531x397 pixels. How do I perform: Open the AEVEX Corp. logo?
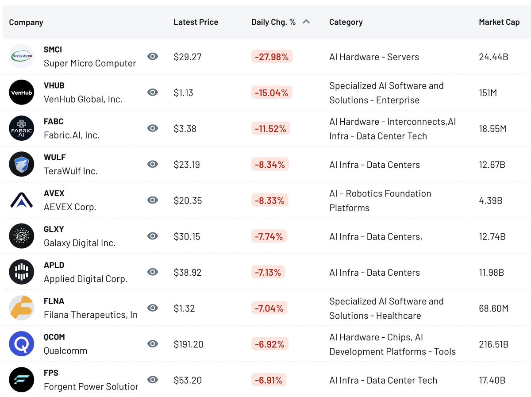pyautogui.click(x=21, y=200)
